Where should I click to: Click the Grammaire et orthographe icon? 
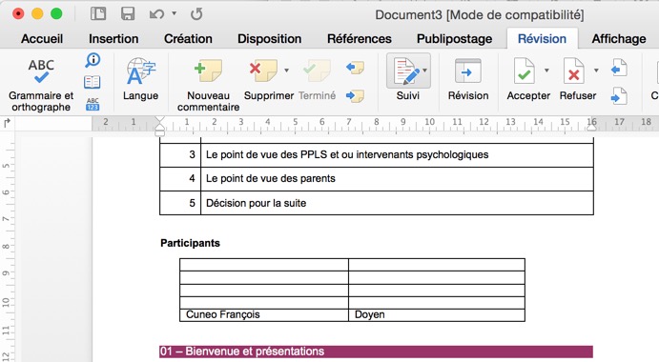click(x=41, y=71)
